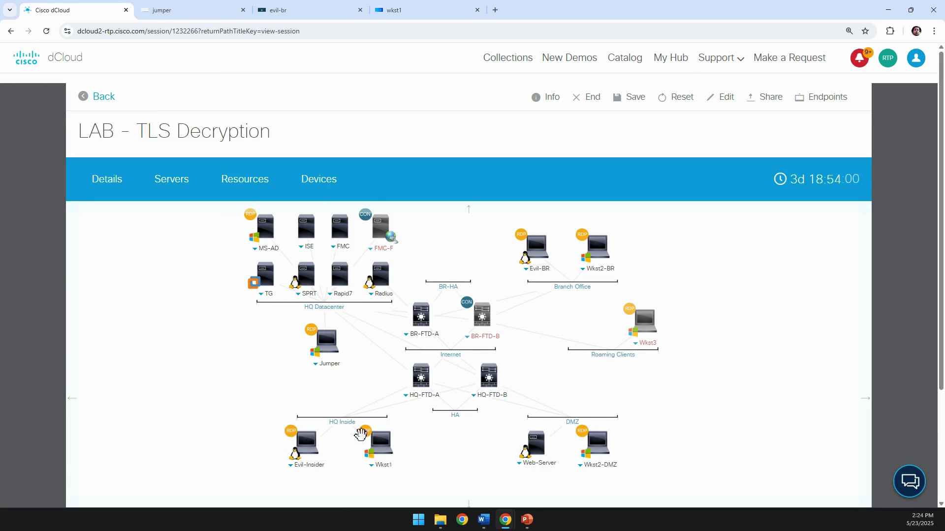This screenshot has width=945, height=531.
Task: Click the Reset session button
Action: click(676, 97)
